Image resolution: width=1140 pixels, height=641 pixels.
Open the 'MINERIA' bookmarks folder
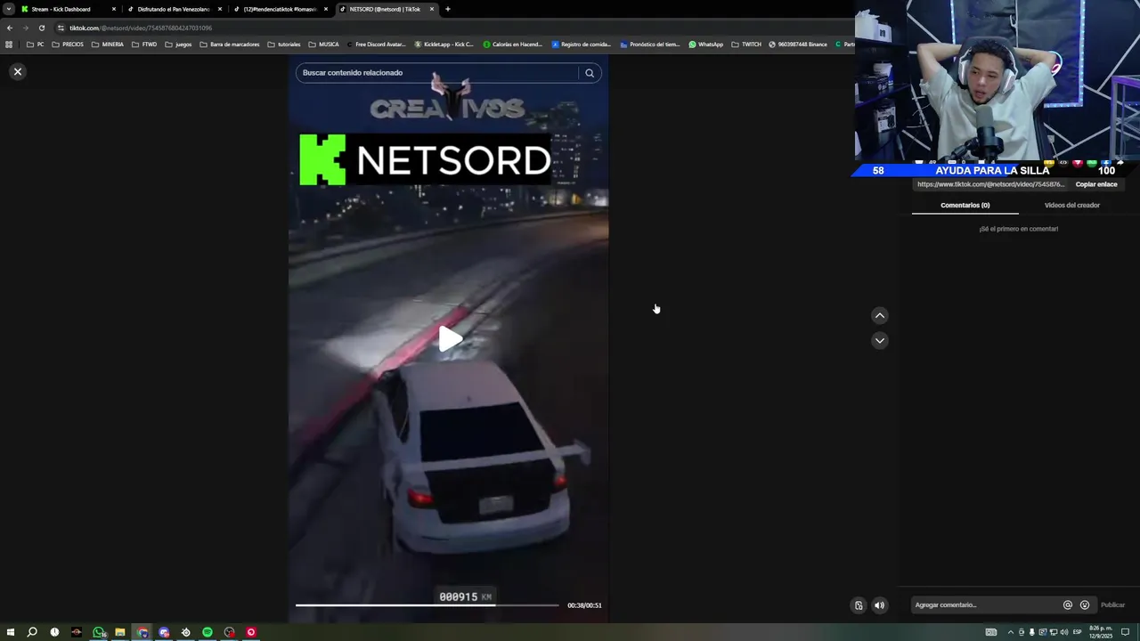(108, 45)
